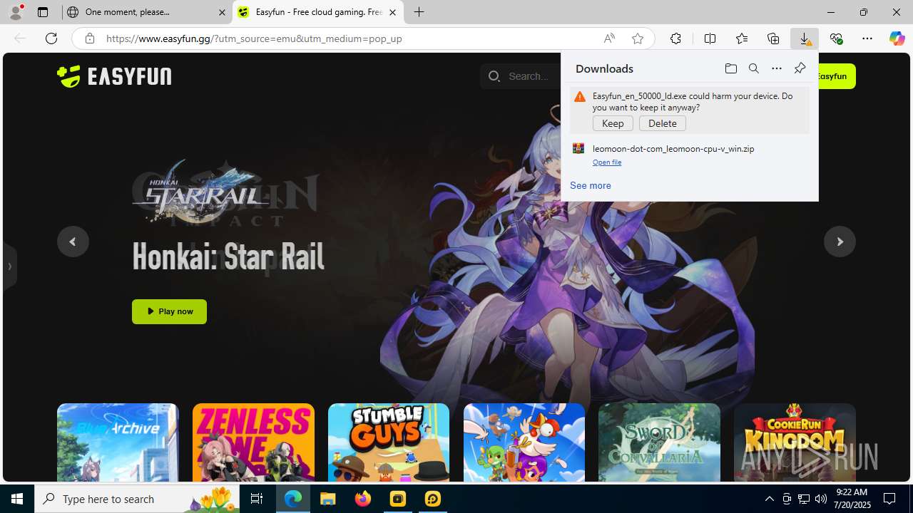This screenshot has height=513, width=913.
Task: Open Sword of Convallaria game card
Action: pos(659,442)
